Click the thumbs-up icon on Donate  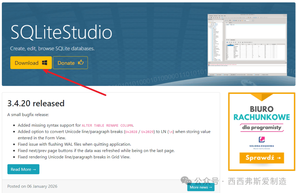[81, 62]
